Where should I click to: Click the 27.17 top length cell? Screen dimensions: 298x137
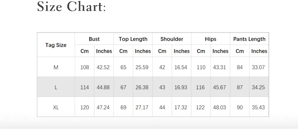click(142, 107)
